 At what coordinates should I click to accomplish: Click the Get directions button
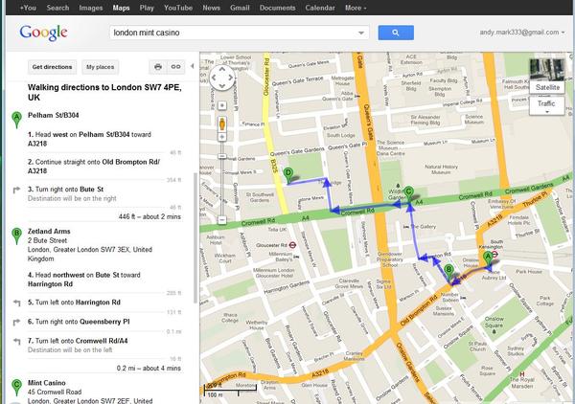click(x=52, y=67)
